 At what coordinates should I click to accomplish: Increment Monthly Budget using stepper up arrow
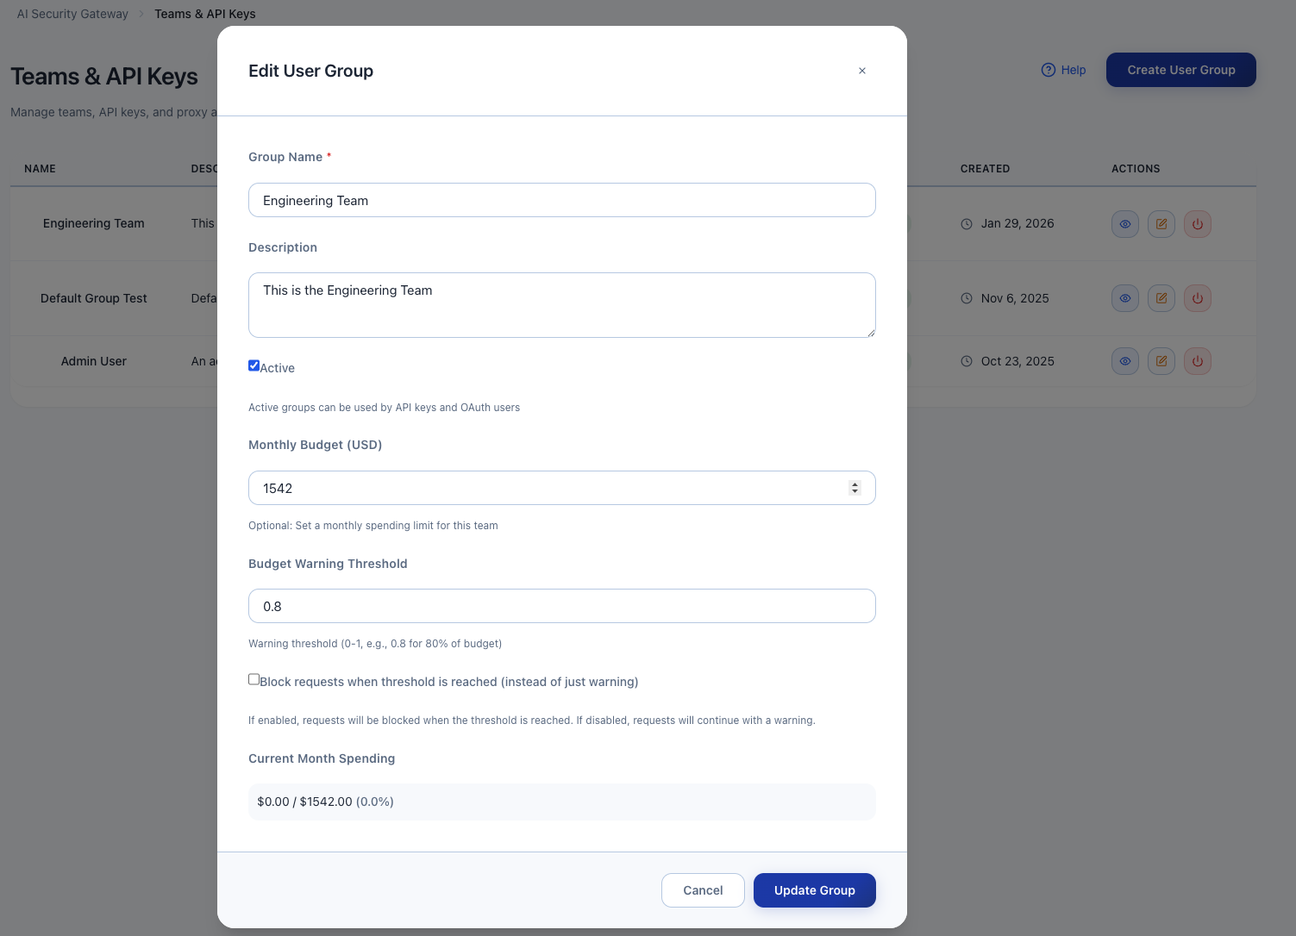[x=855, y=484]
